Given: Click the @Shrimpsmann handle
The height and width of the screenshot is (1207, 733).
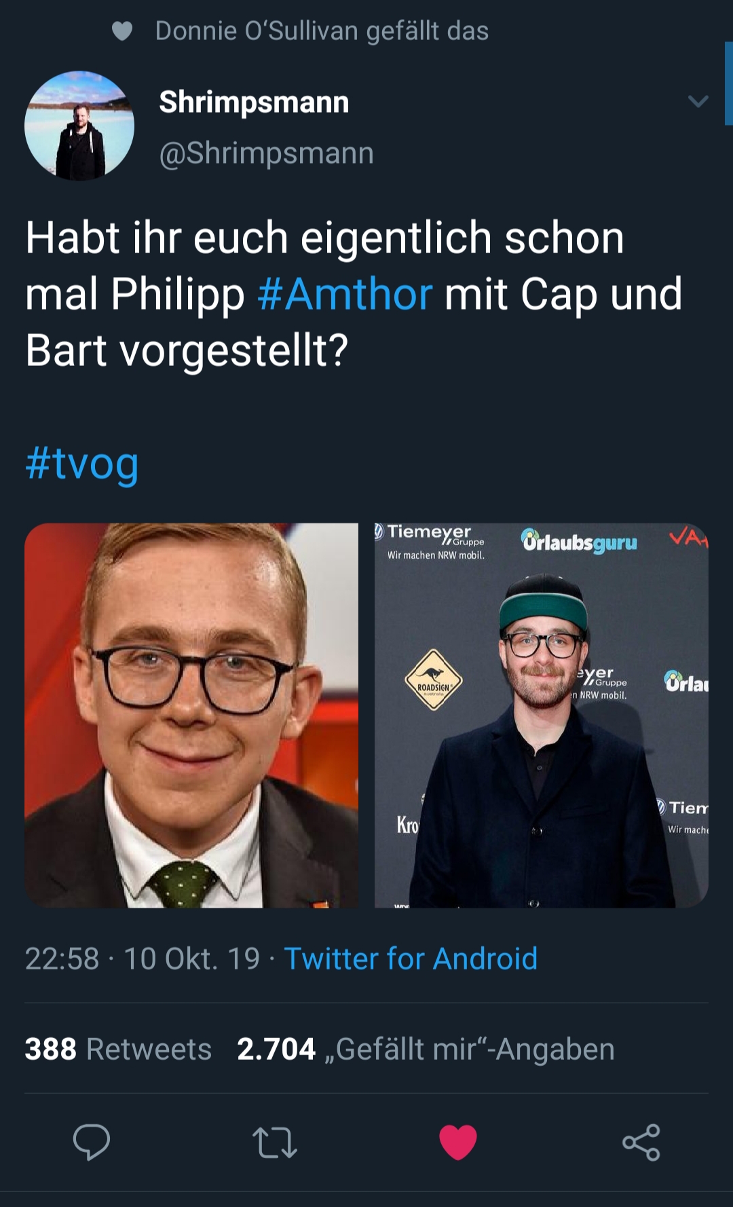Looking at the screenshot, I should (x=266, y=153).
